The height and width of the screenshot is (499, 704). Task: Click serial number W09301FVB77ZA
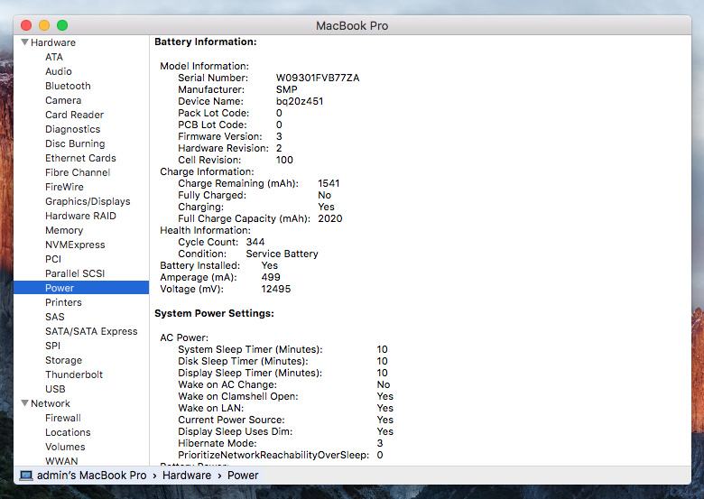318,78
